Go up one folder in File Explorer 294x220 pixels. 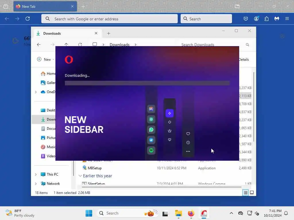click(x=66, y=44)
